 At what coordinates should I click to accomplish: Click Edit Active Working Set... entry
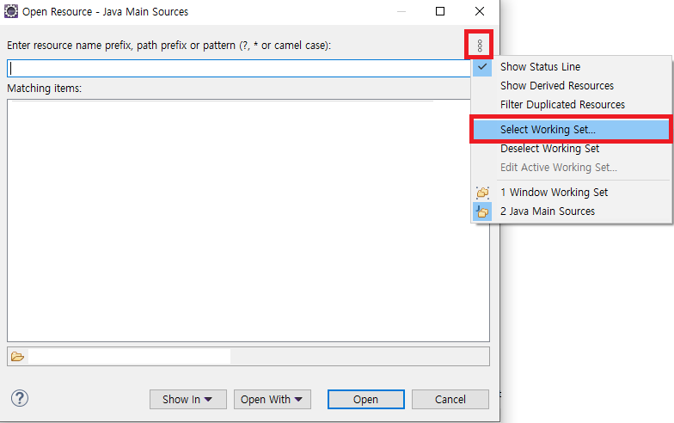click(x=571, y=167)
